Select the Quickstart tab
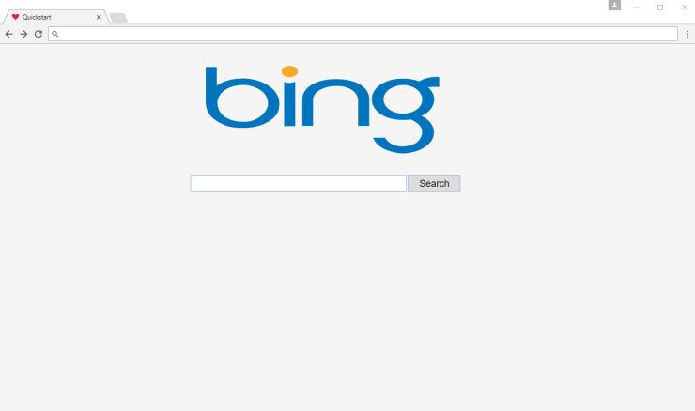695x411 pixels. tap(55, 17)
